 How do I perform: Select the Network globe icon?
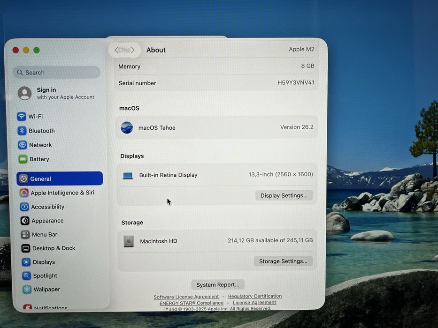[x=23, y=145]
